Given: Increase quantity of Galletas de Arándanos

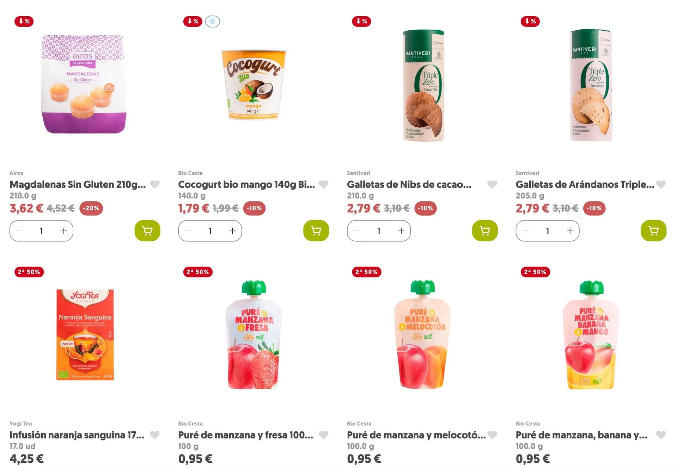Looking at the screenshot, I should point(570,231).
